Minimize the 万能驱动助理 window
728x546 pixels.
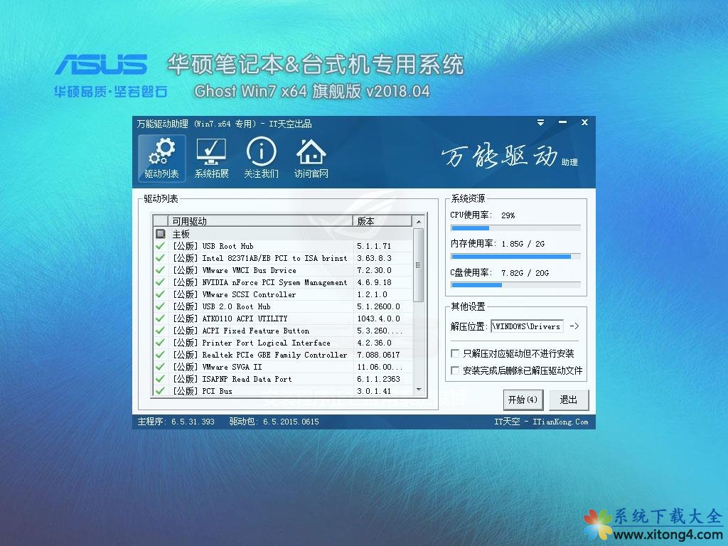tap(563, 122)
